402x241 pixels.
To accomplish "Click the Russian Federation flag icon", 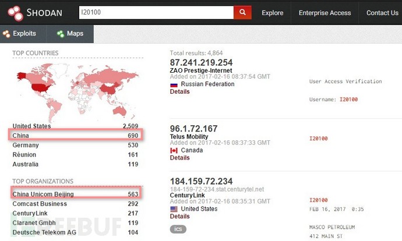I will 174,85.
